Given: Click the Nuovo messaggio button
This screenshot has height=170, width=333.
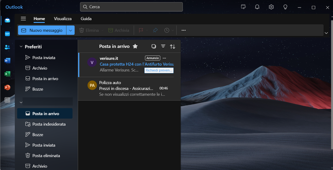Looking at the screenshot, I should [42, 30].
